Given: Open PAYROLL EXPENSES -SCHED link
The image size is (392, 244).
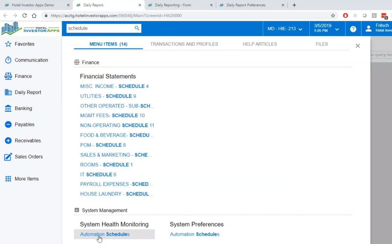Looking at the screenshot, I should pos(116,184).
